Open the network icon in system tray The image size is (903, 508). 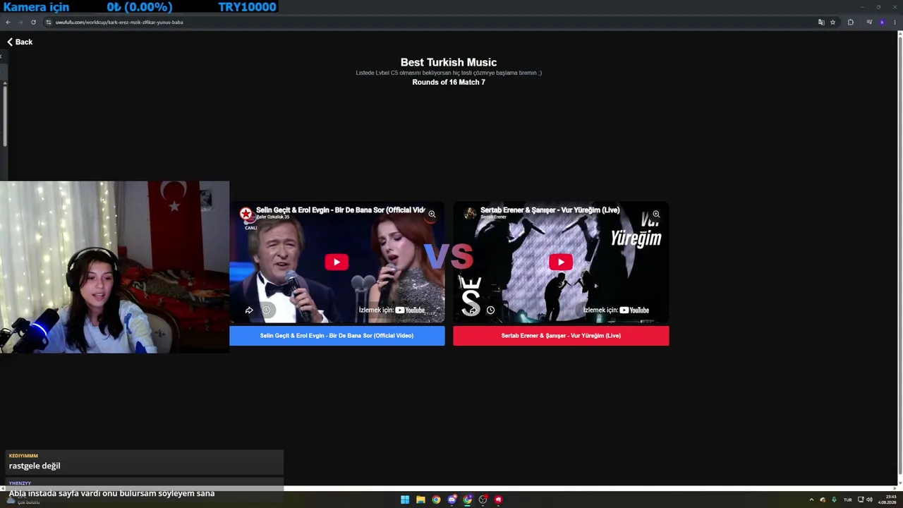[861, 500]
